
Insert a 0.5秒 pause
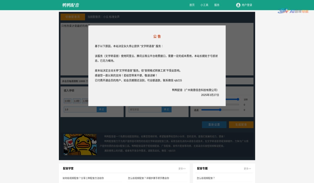point(68,101)
